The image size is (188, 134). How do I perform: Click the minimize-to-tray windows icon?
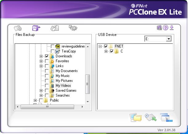coord(166,117)
